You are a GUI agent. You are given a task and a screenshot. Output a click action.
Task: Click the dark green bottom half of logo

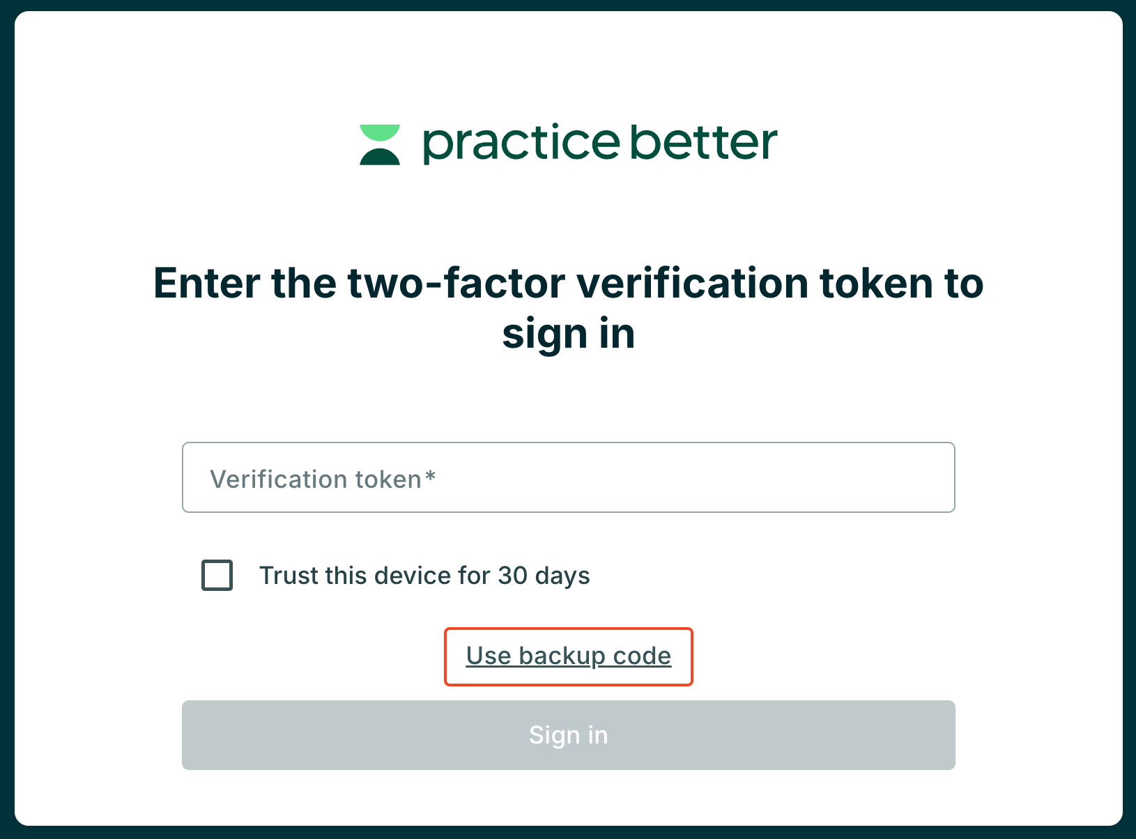380,156
